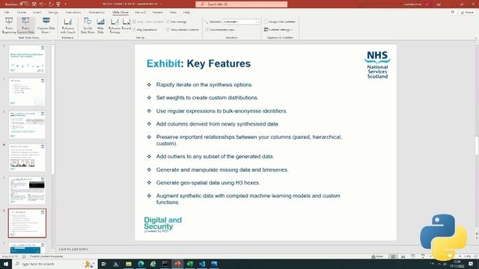
Task: Toggle the AutoSave switch
Action: click(24, 4)
